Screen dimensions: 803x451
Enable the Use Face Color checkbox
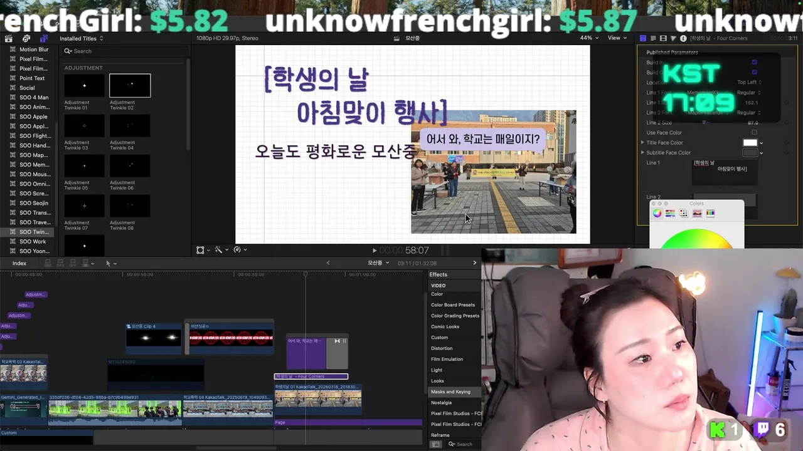(755, 132)
